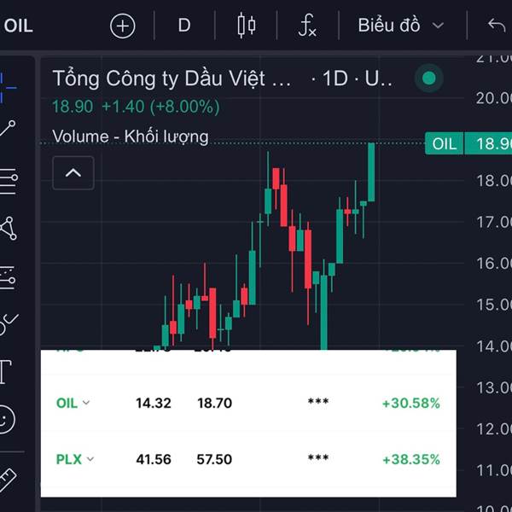Viewport: 512px width, 512px height.
Task: Select the ruler measure tool
Action: (x=7, y=476)
